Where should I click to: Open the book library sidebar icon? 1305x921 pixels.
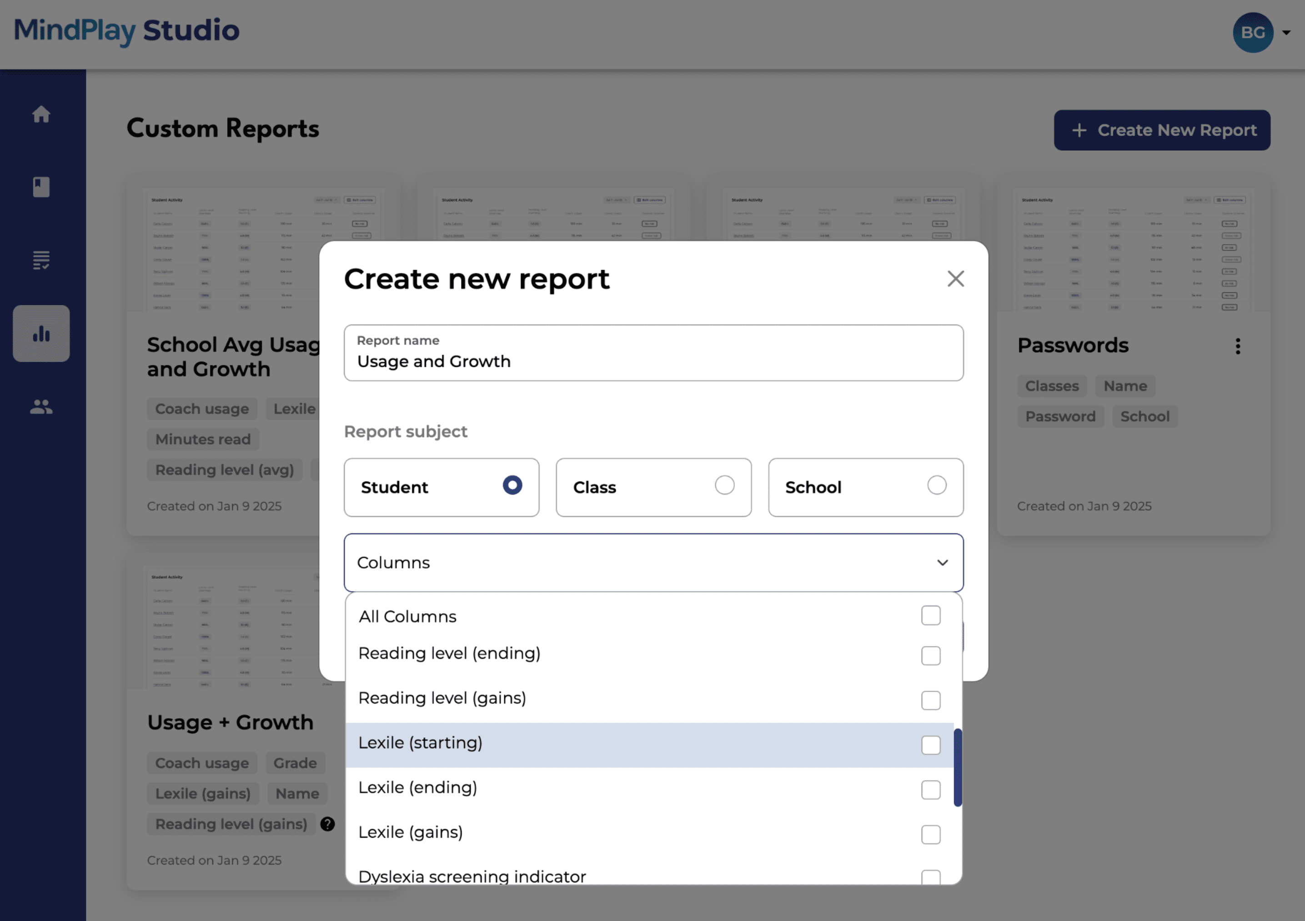tap(41, 187)
